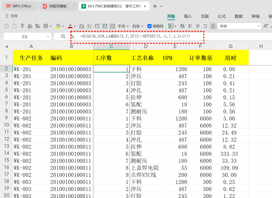Click the boxed-arrow icon beside 手动
The width and height of the screenshot is (272, 198).
[113, 26]
